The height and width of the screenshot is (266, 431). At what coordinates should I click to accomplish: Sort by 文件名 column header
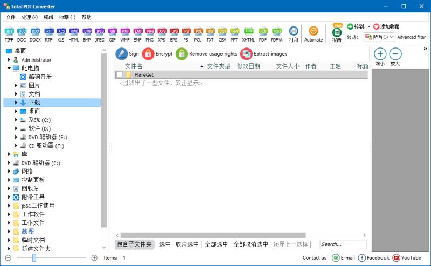[134, 66]
